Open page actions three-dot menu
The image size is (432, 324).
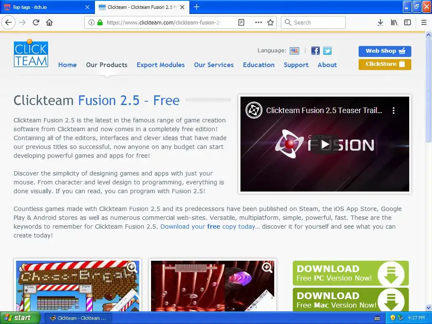coord(259,22)
